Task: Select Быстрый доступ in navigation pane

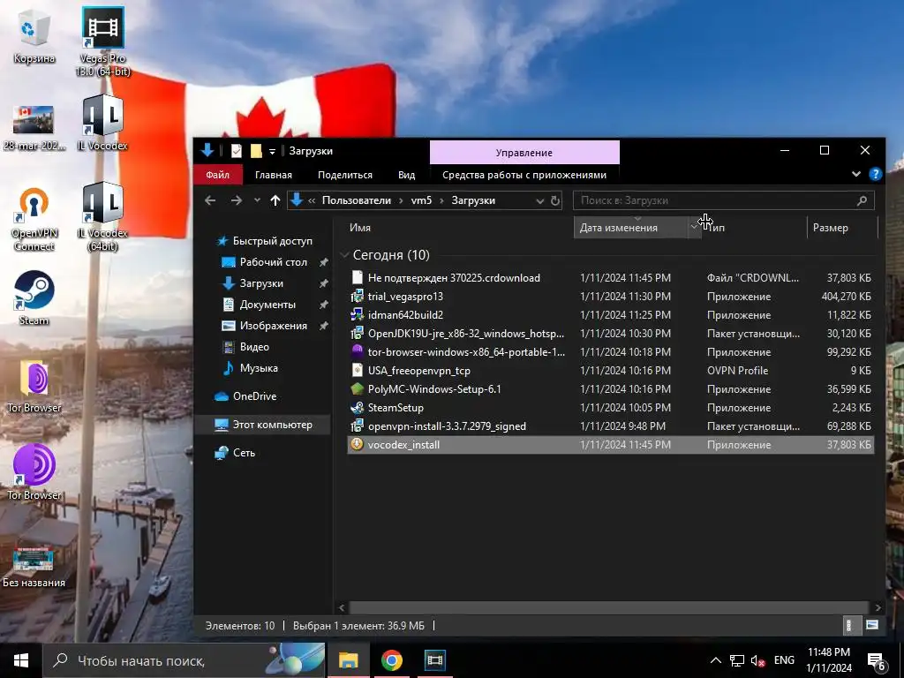Action: pos(272,241)
